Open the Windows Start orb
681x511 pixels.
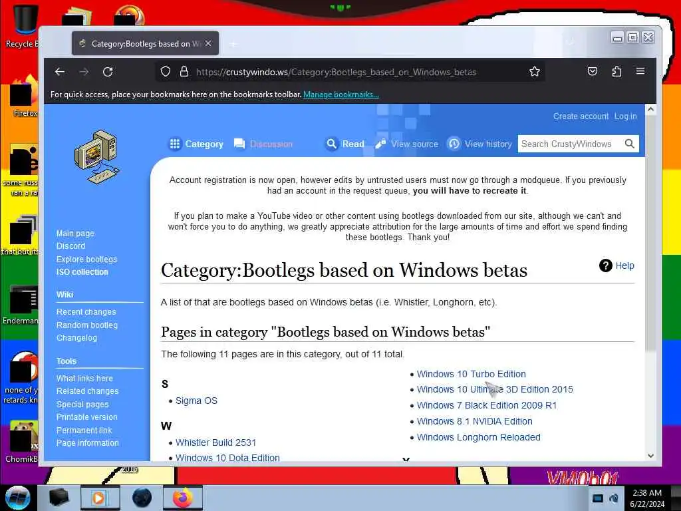tap(17, 498)
